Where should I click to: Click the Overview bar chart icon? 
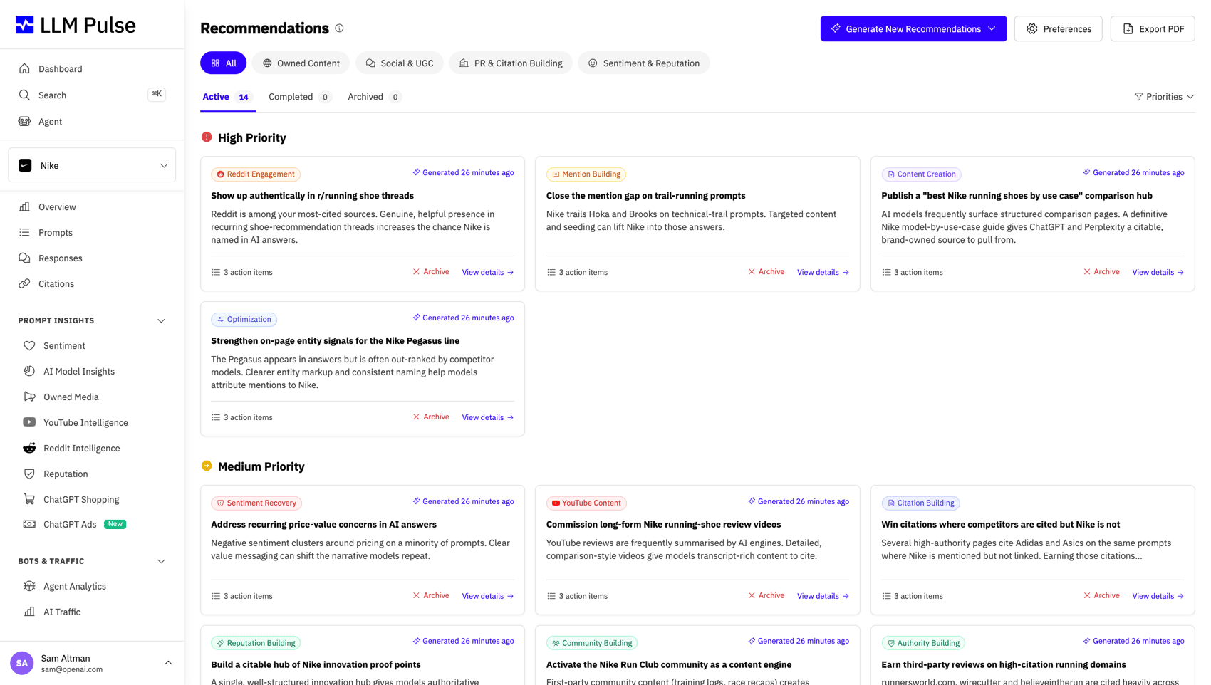24,207
